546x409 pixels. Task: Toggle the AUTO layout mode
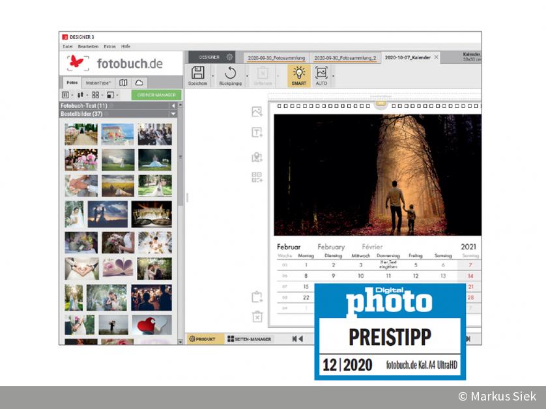321,75
